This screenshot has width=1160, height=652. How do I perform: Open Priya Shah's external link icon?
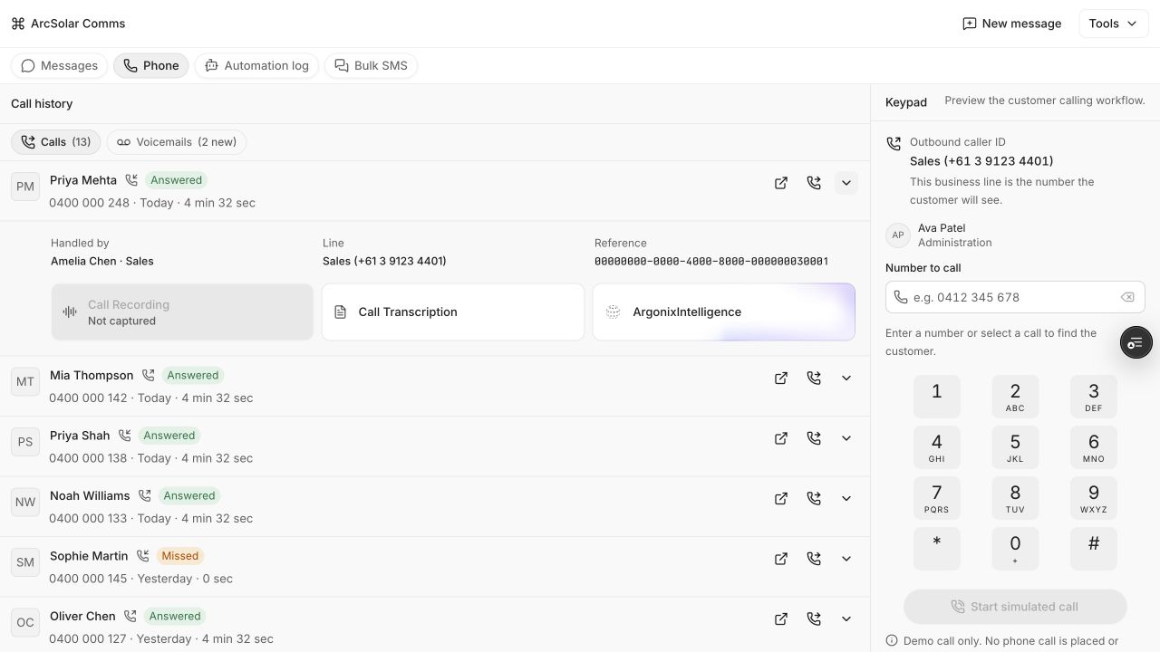[781, 438]
